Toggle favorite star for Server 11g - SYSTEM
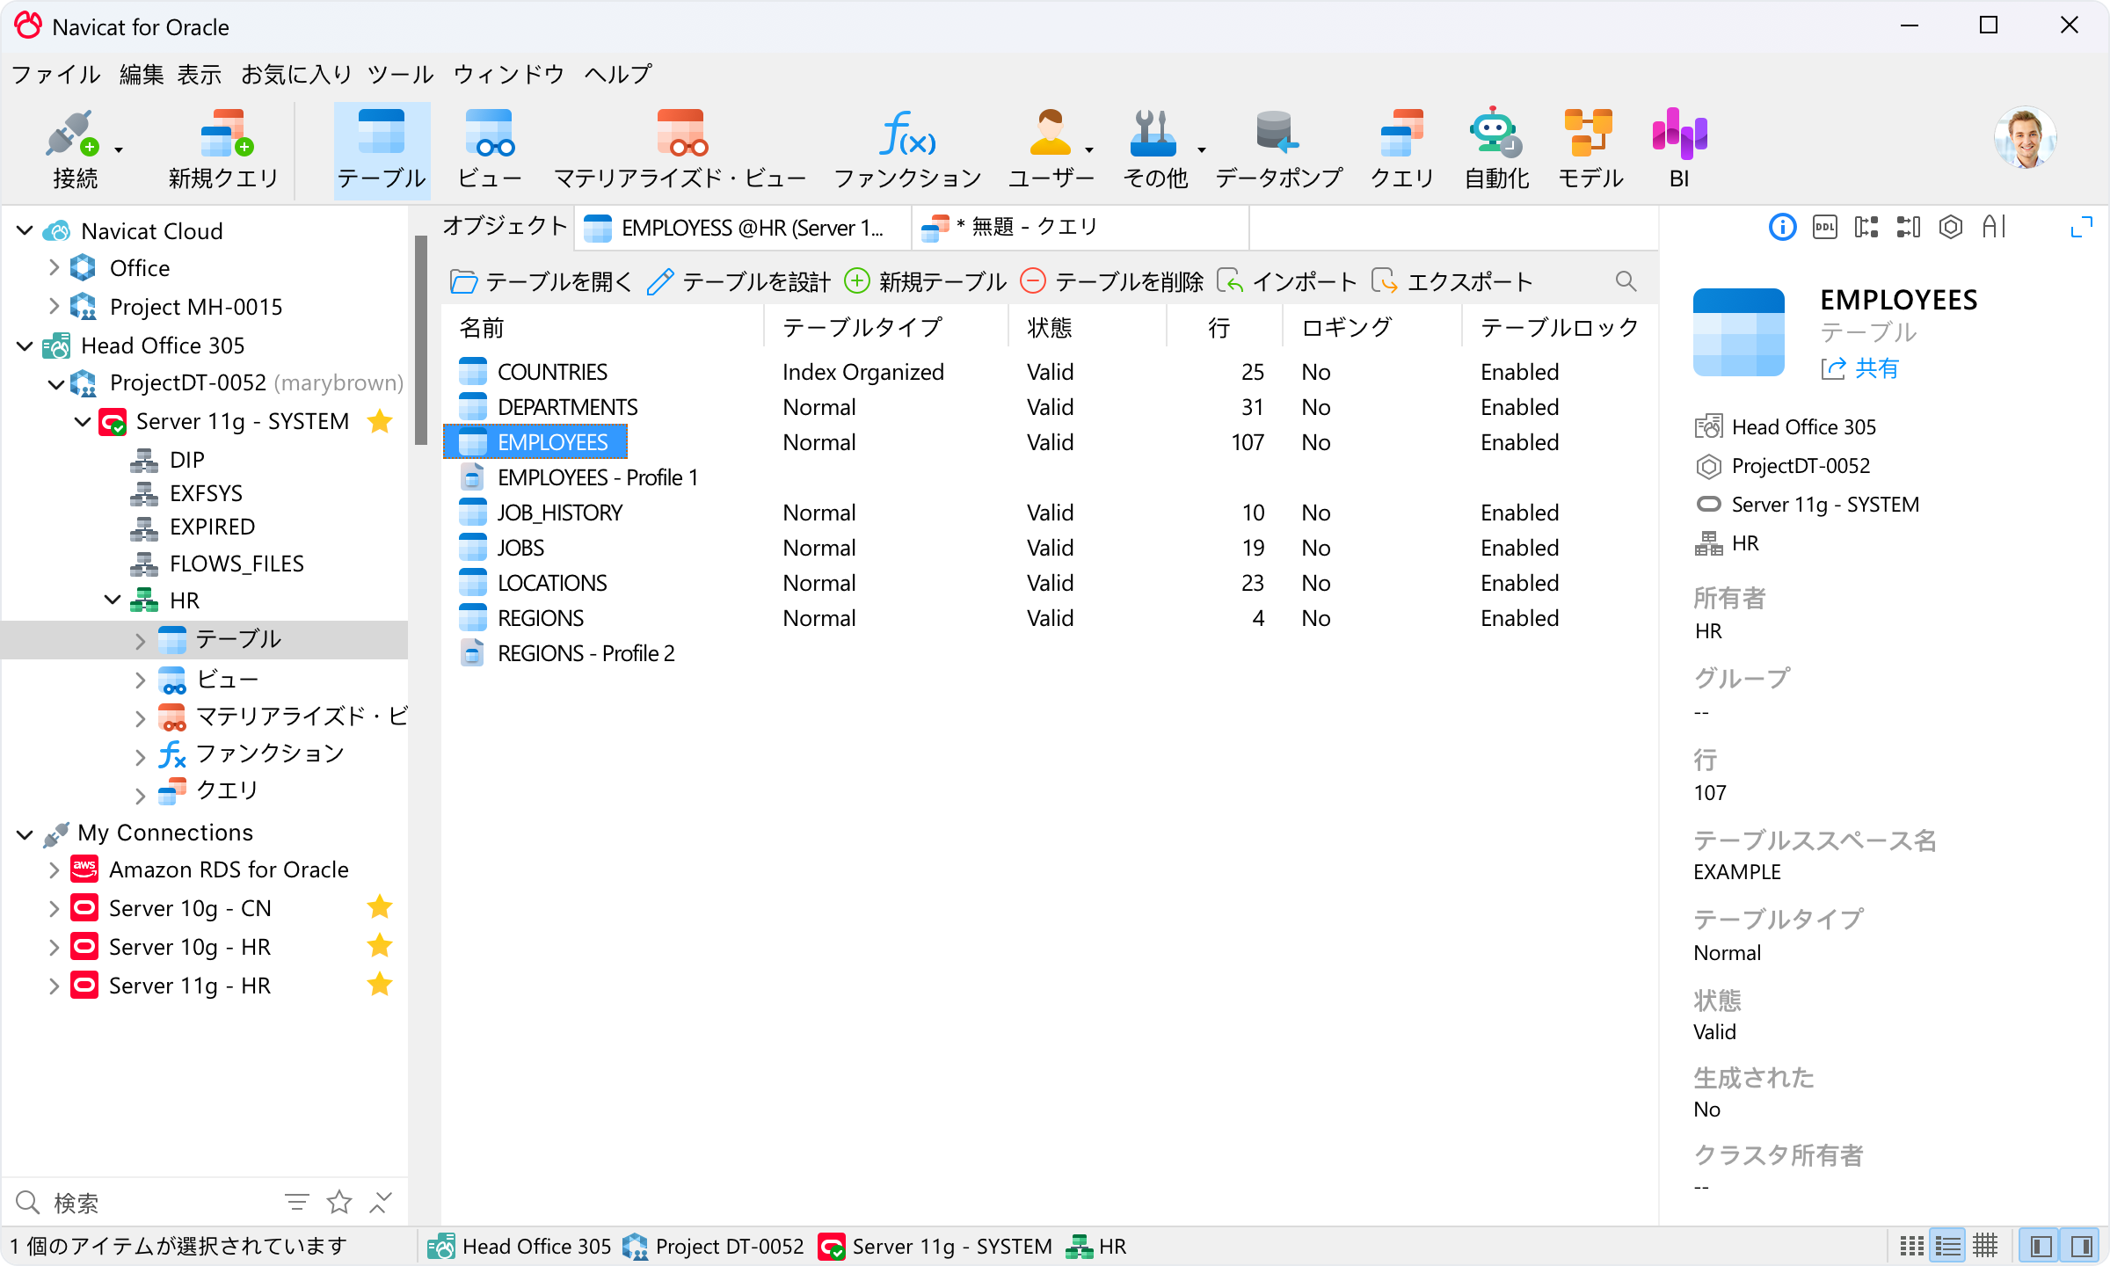Viewport: 2110px width, 1266px height. [380, 421]
